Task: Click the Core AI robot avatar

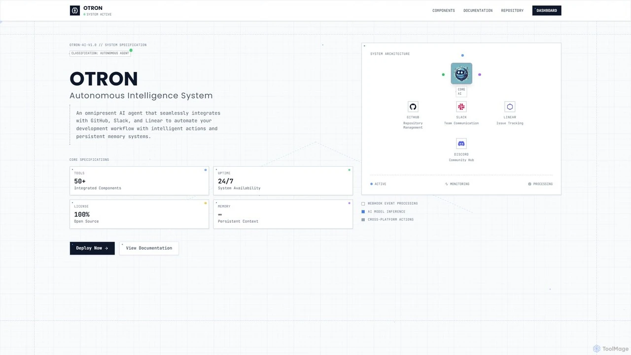Action: point(461,73)
